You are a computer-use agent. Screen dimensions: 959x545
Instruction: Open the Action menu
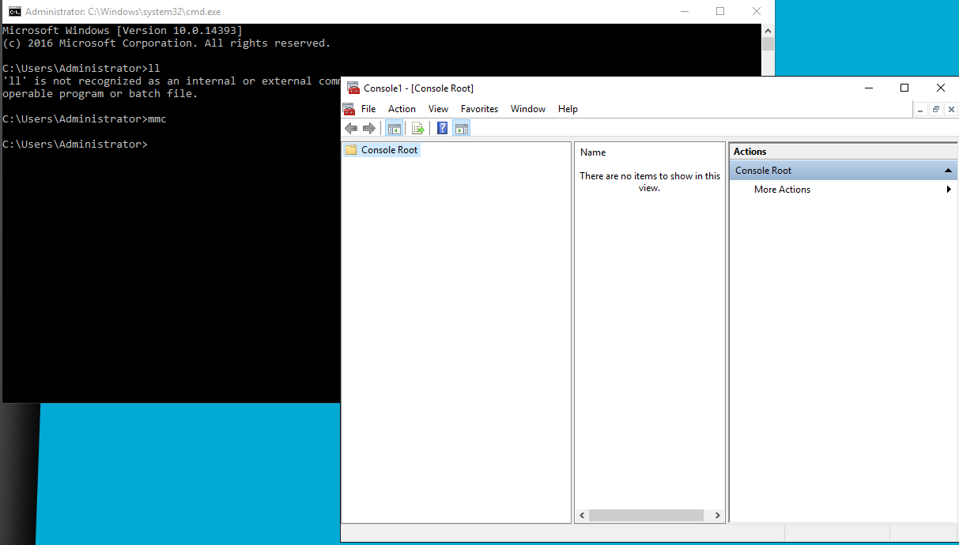point(402,109)
